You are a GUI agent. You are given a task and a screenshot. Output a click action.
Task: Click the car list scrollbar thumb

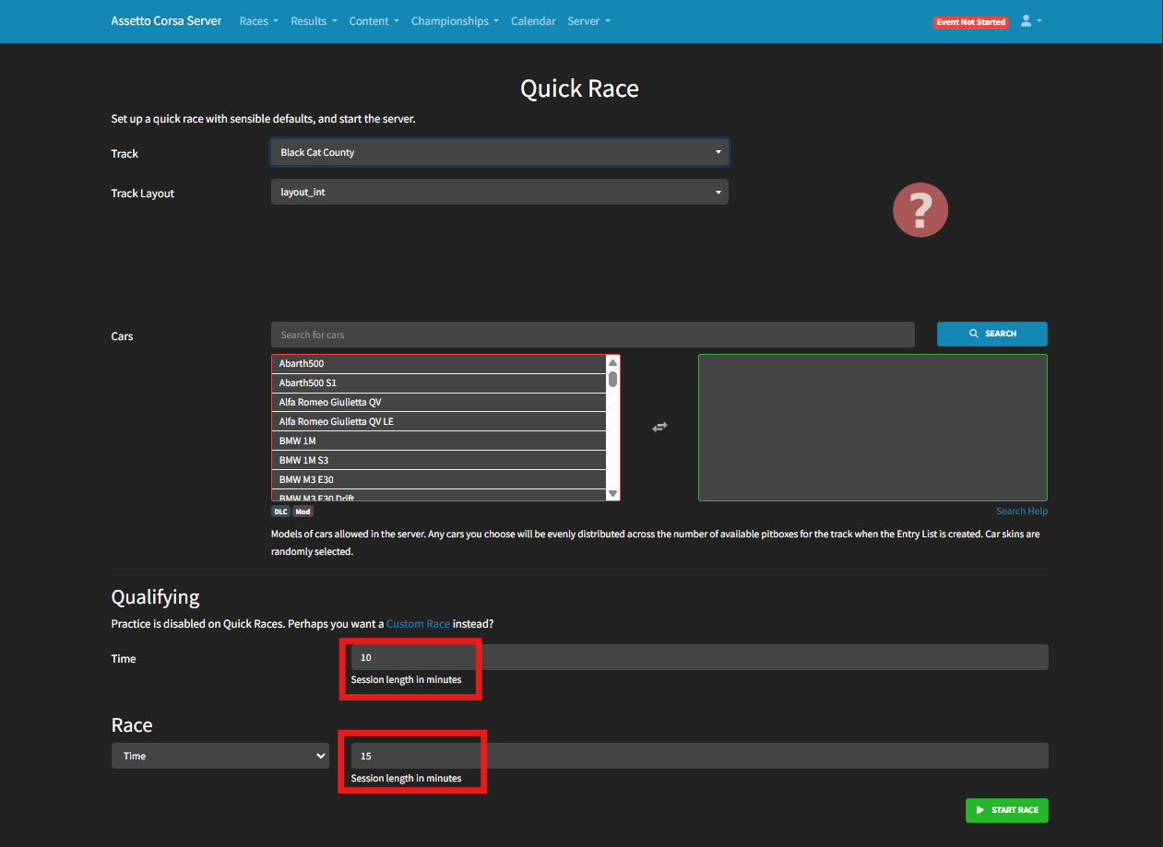612,378
